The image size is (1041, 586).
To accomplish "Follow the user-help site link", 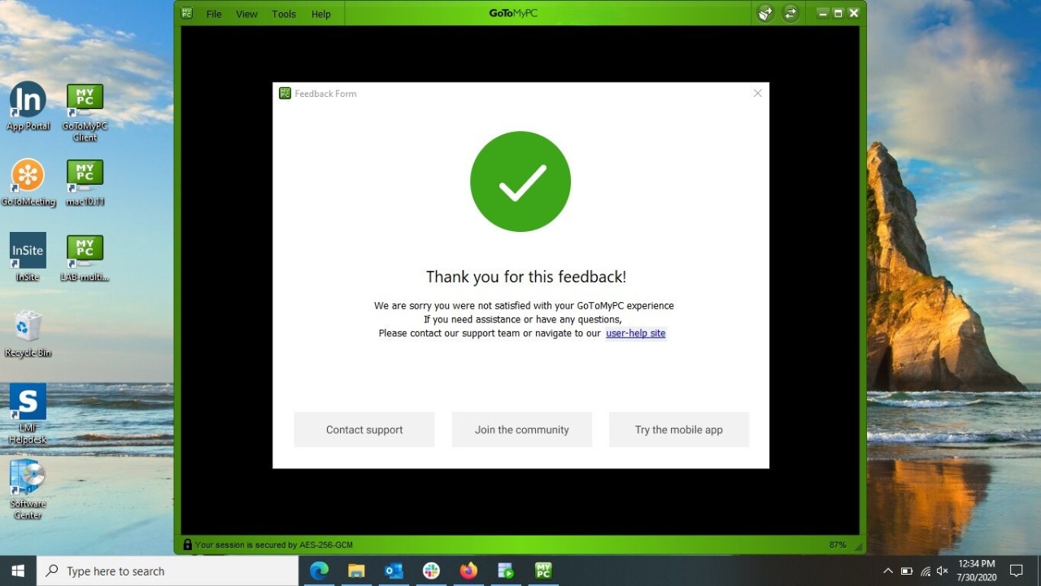I will coord(636,333).
